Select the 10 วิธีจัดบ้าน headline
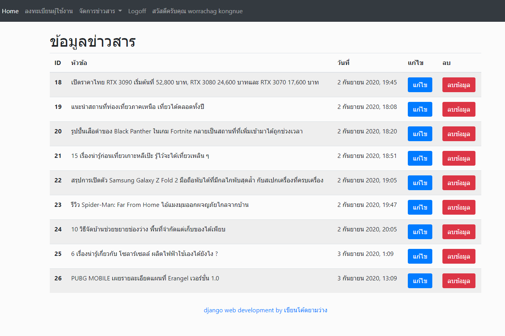505x336 pixels. pyautogui.click(x=148, y=229)
